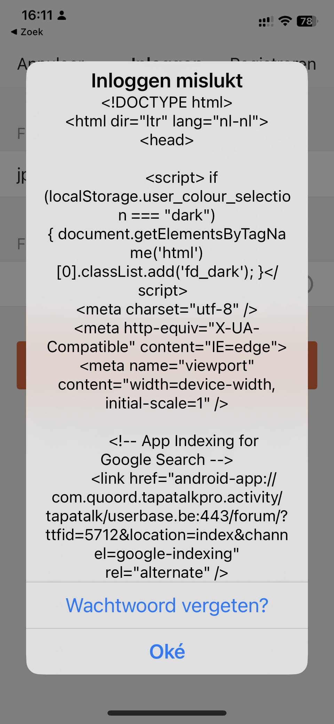This screenshot has height=724, width=334.
Task: Tap the back arrow next to Zoek
Action: [x=14, y=32]
